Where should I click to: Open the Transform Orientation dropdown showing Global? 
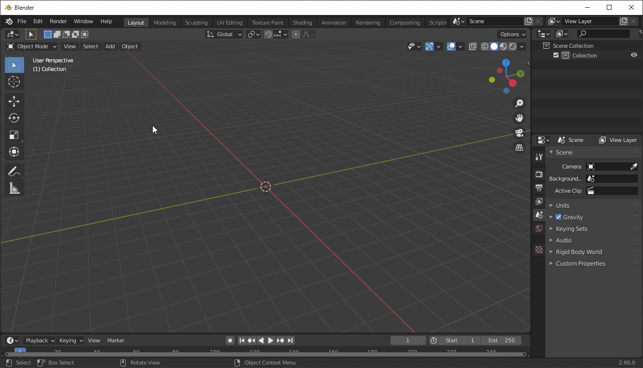point(224,34)
